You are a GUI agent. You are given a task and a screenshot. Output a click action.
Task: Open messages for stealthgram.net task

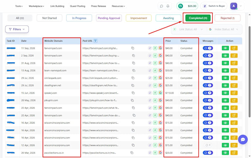(208, 85)
